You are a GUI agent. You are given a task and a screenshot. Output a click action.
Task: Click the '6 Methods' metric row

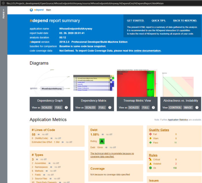(44, 171)
